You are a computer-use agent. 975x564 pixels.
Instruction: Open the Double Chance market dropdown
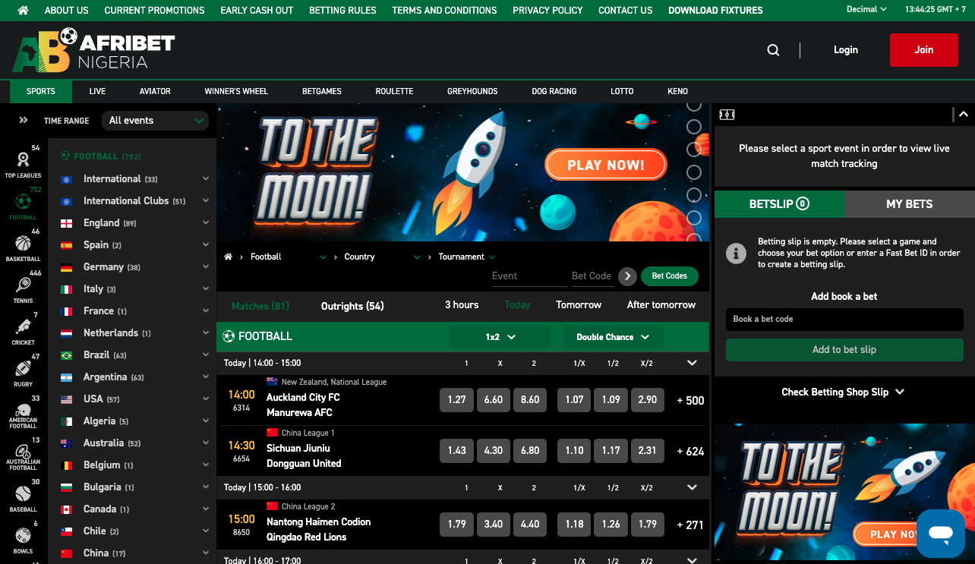613,337
